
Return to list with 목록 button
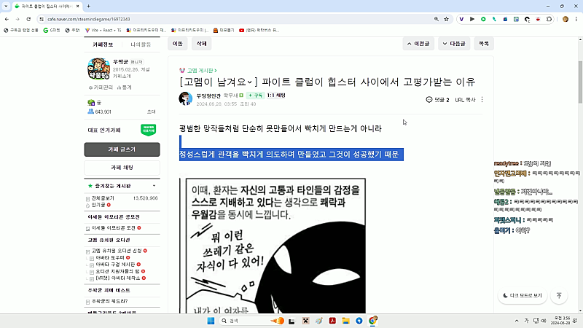pyautogui.click(x=484, y=44)
